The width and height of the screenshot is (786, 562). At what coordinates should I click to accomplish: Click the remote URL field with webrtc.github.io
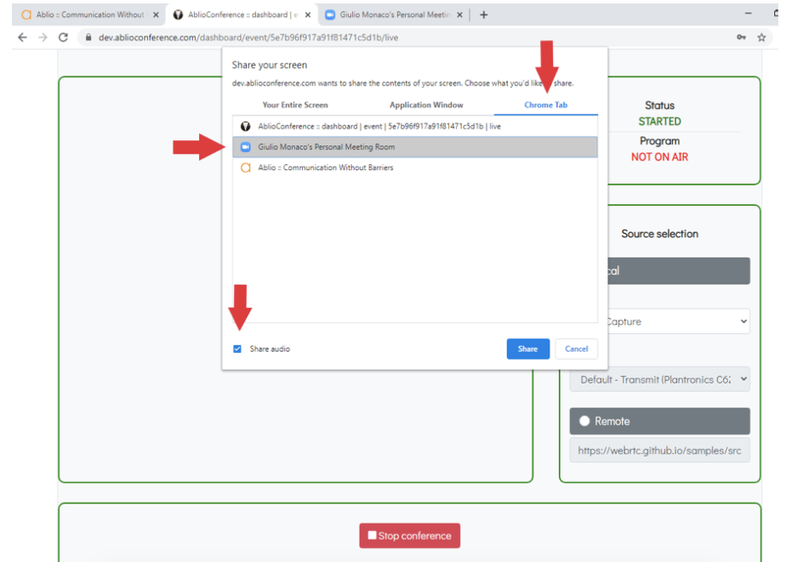[660, 451]
